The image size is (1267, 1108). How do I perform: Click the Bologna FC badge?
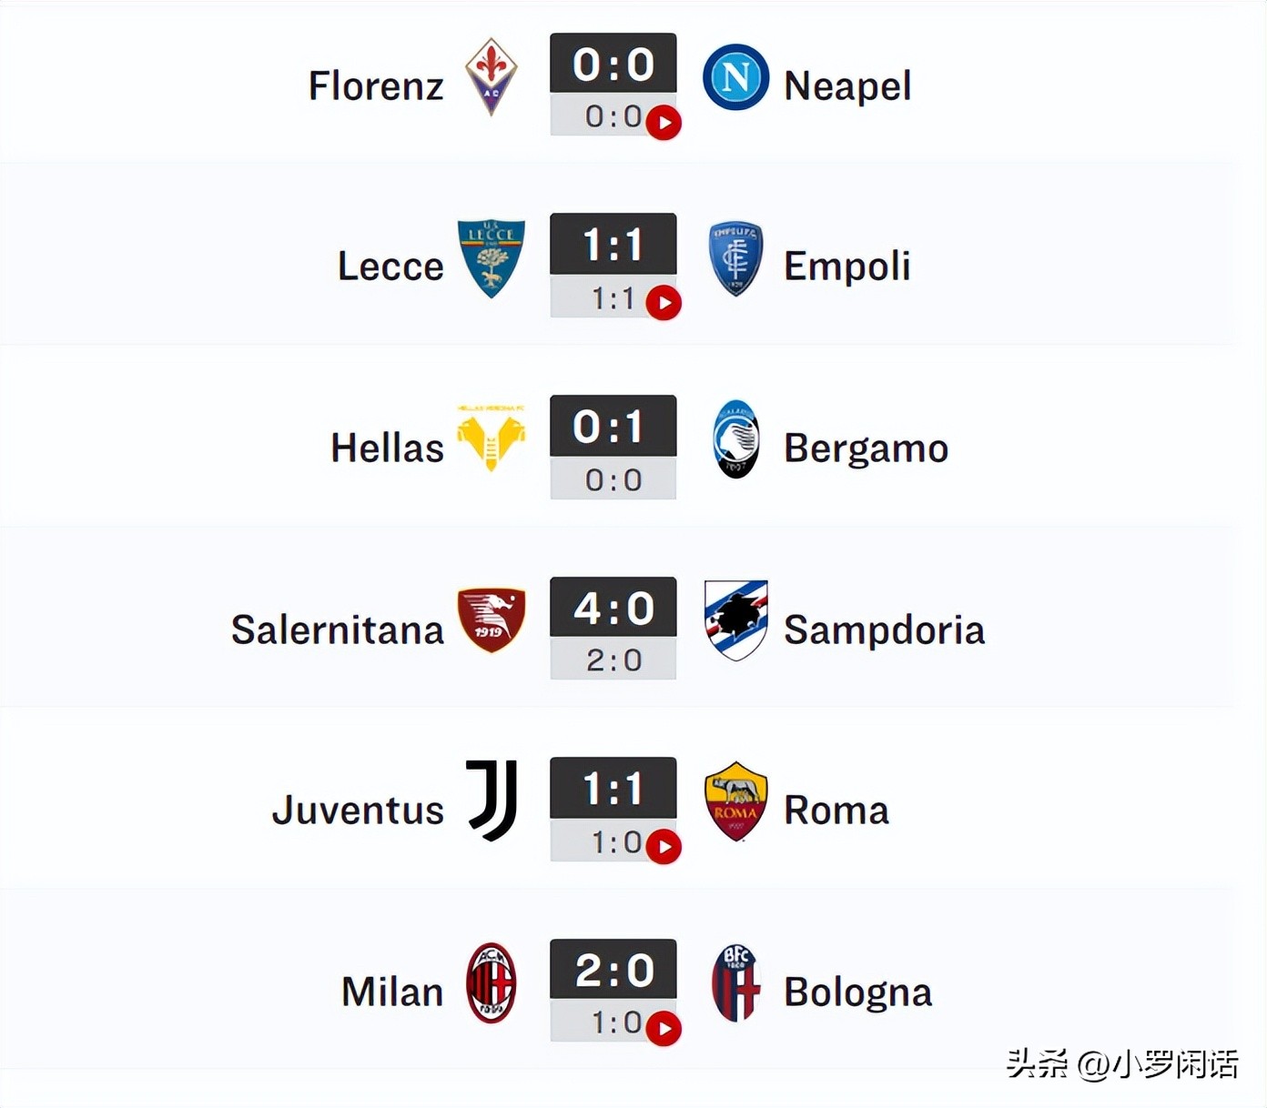pos(735,982)
